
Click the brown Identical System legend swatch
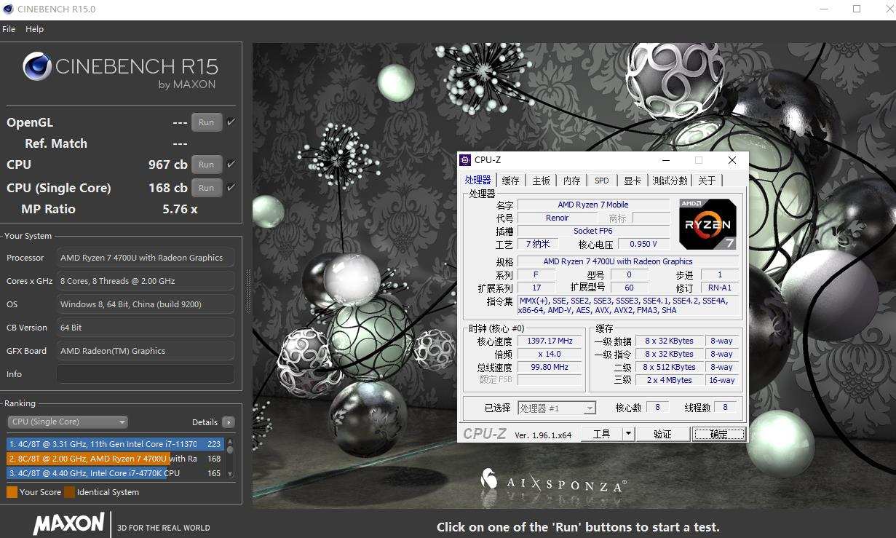69,492
